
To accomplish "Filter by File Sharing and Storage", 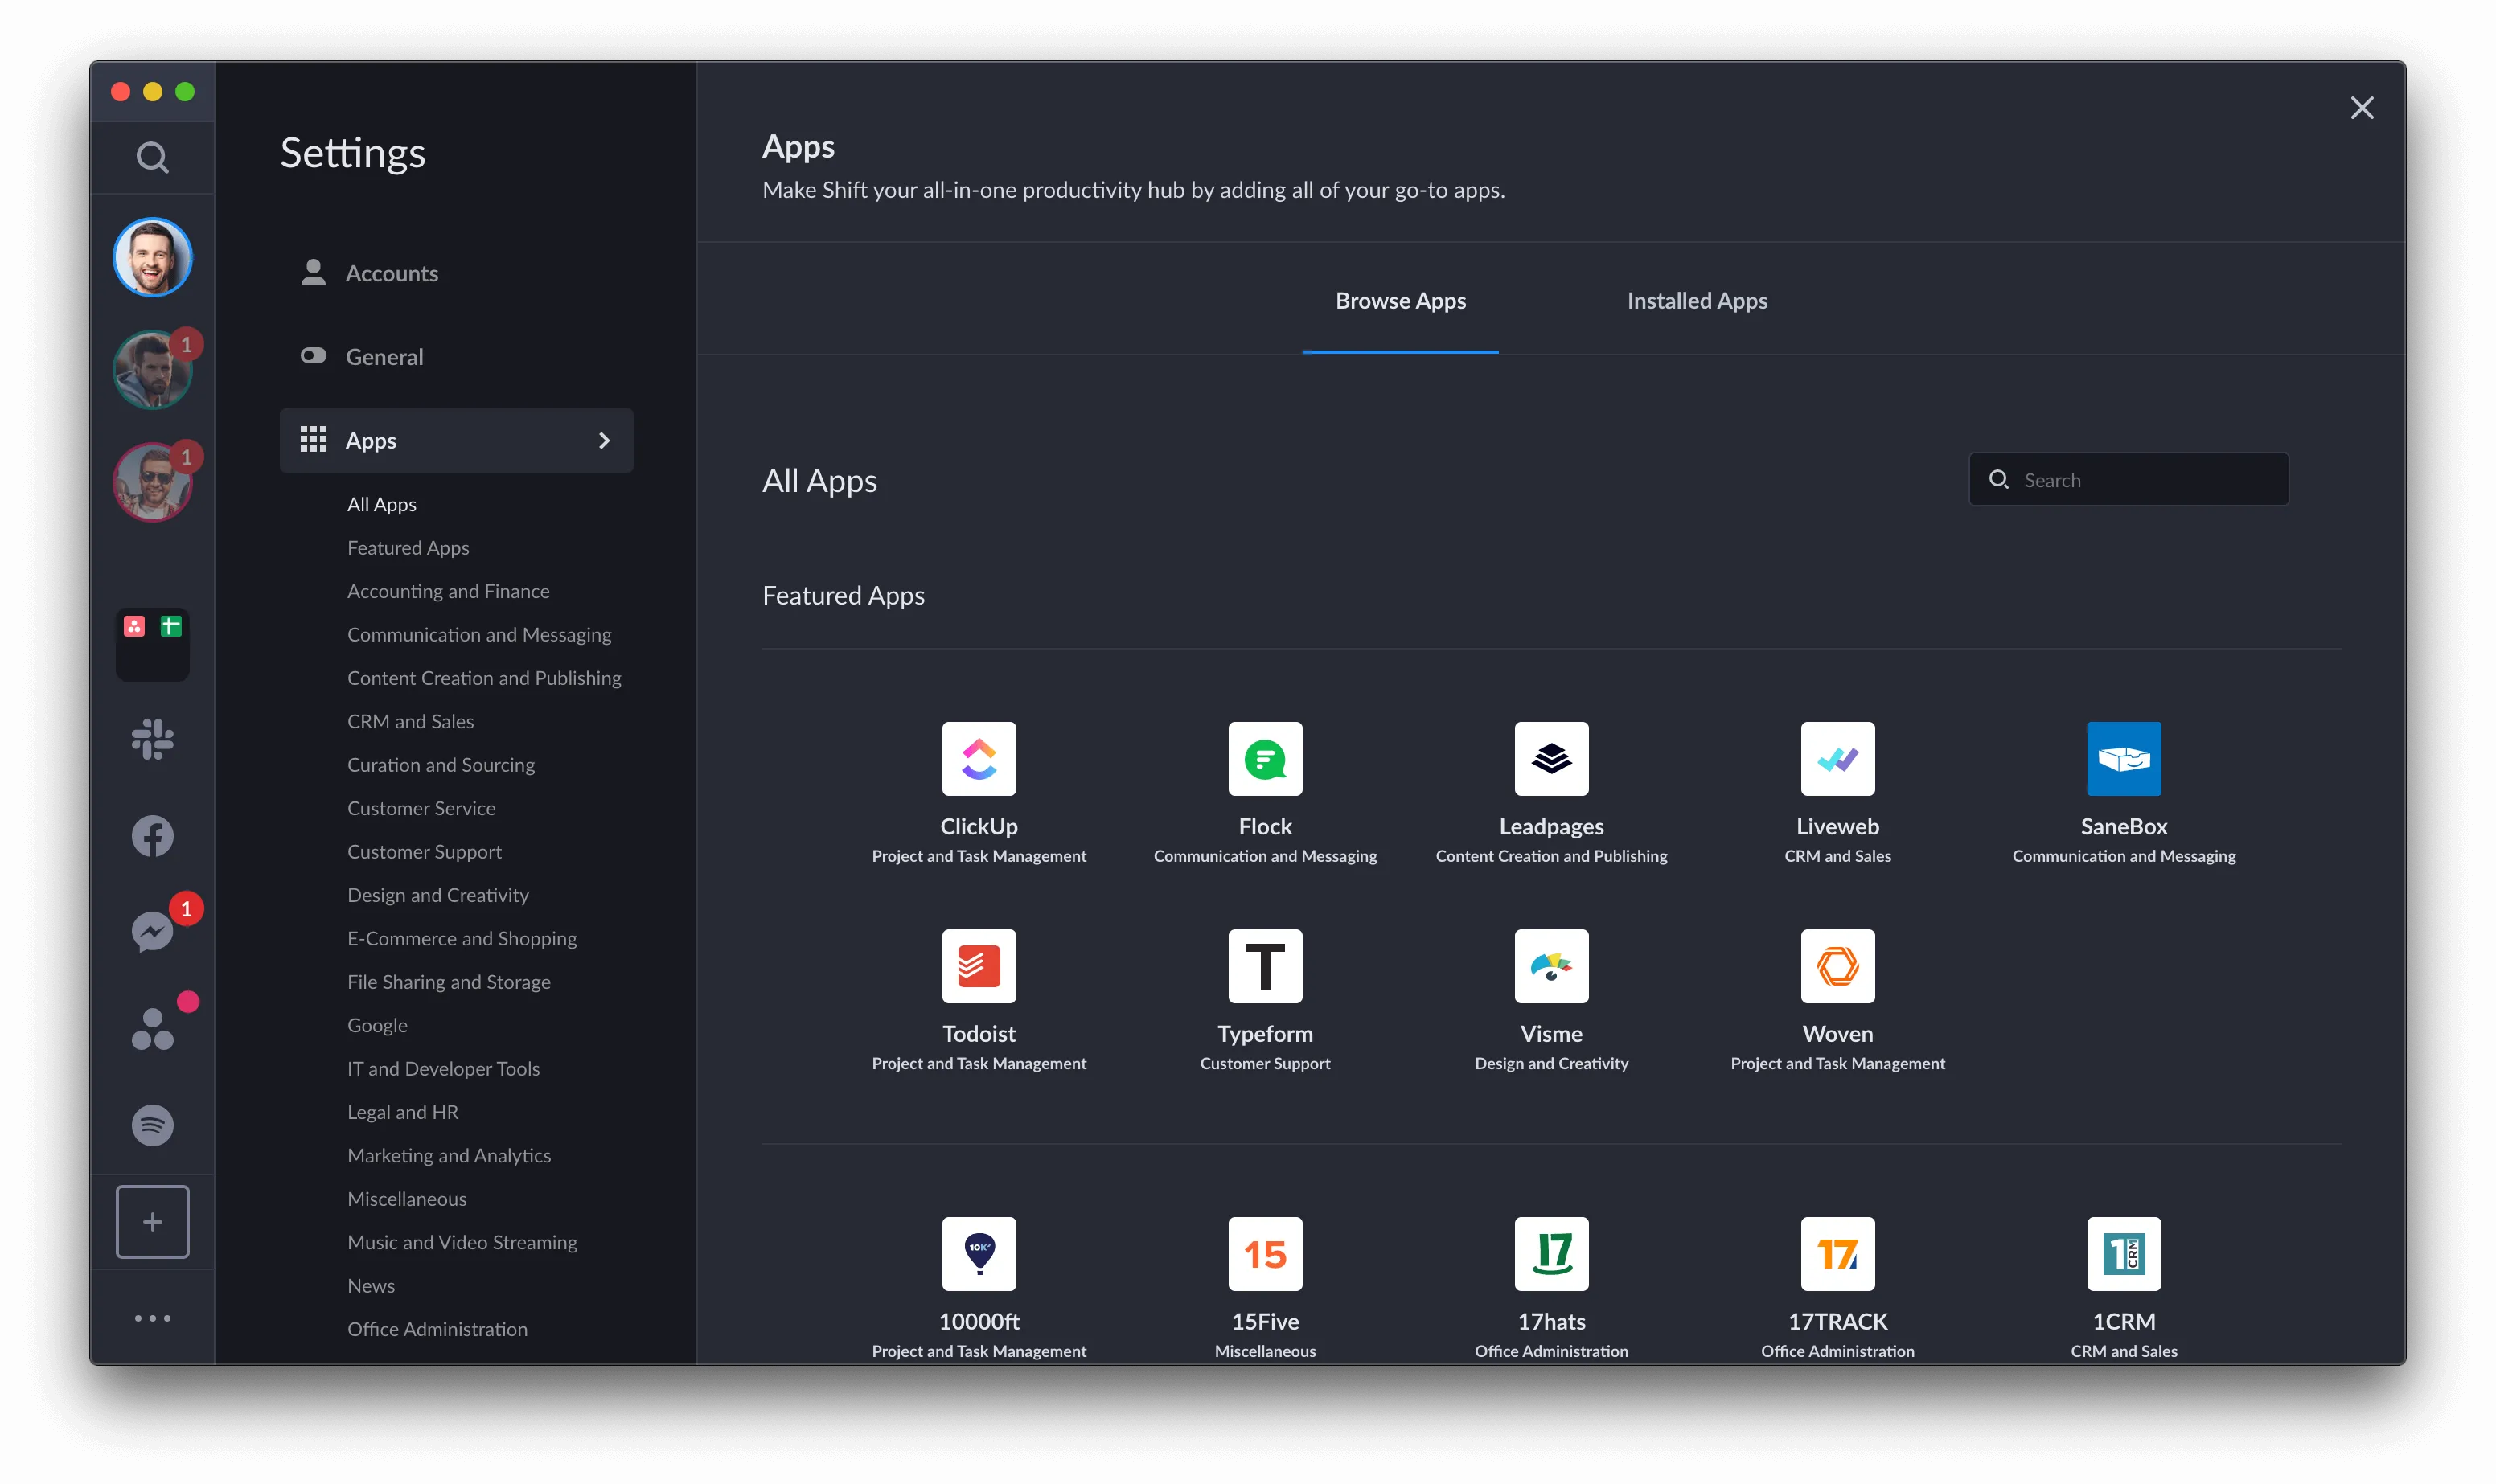I will [448, 982].
